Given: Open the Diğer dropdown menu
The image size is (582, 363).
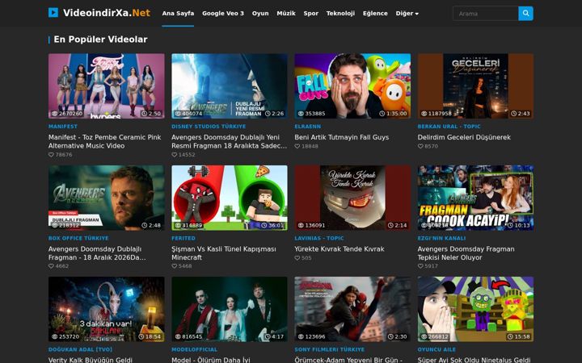Looking at the screenshot, I should point(407,14).
